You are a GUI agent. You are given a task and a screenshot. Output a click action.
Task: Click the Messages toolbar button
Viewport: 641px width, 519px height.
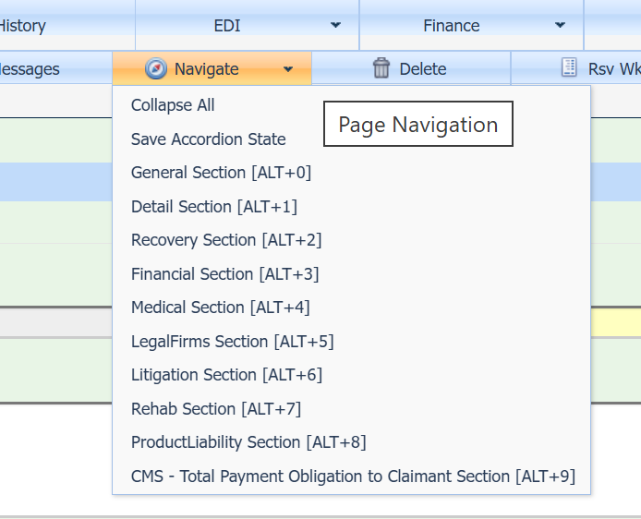(x=30, y=68)
